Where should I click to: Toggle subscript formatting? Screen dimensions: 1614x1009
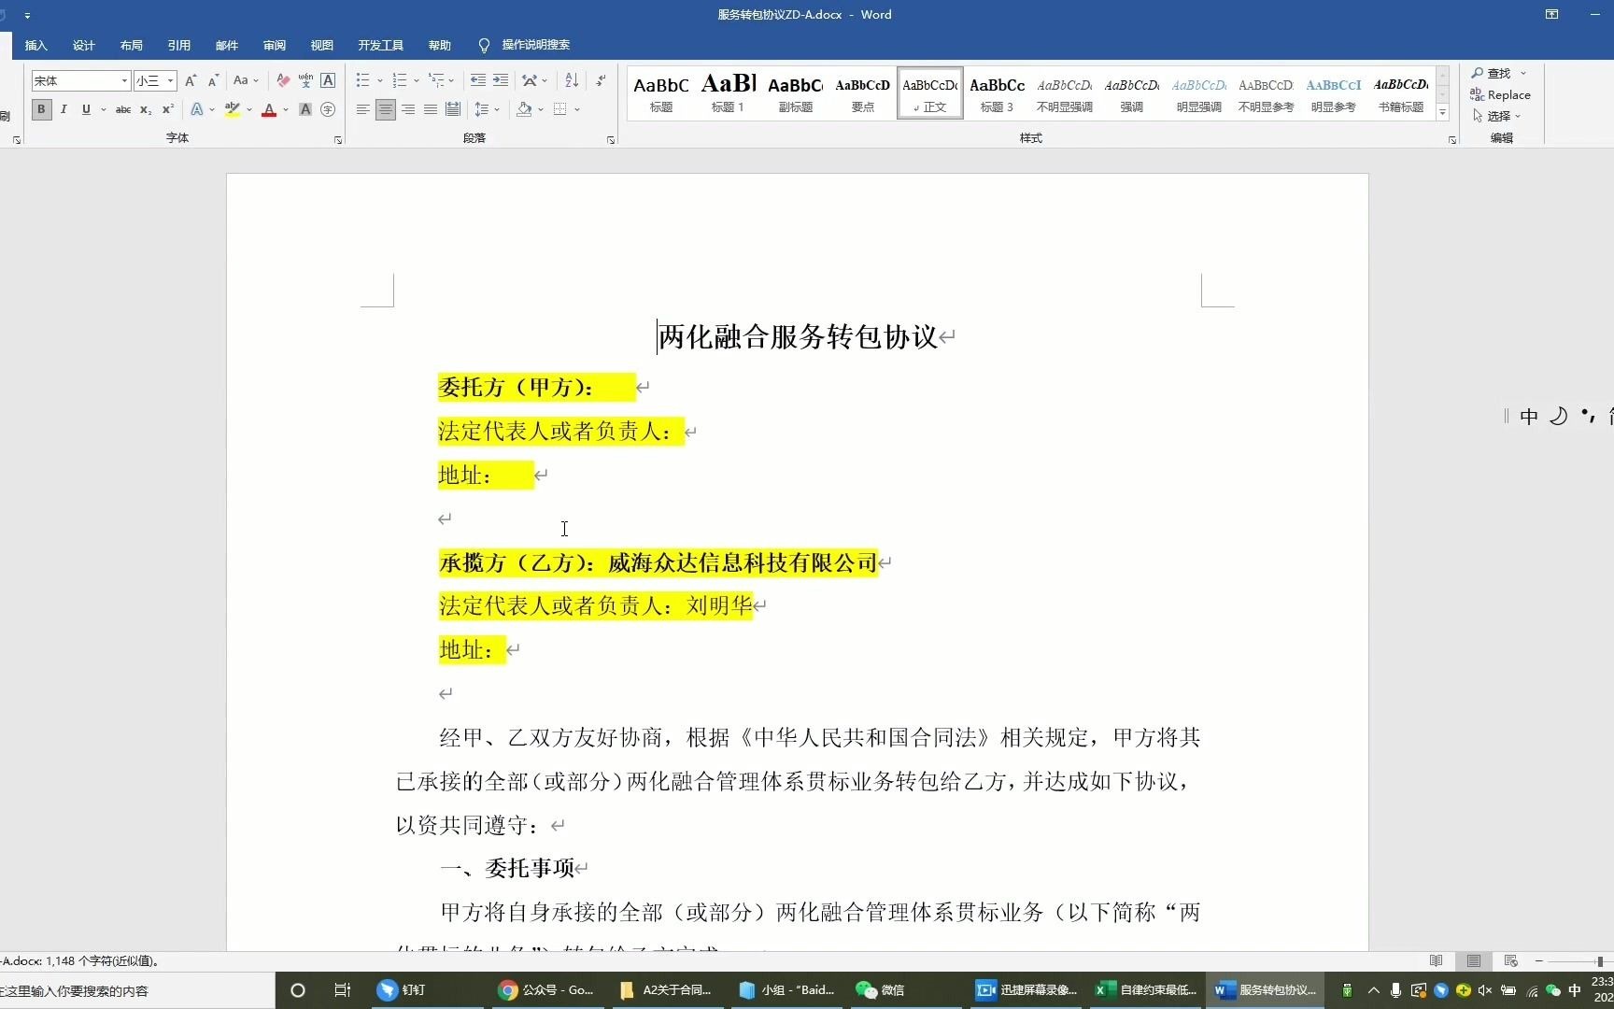tap(146, 109)
